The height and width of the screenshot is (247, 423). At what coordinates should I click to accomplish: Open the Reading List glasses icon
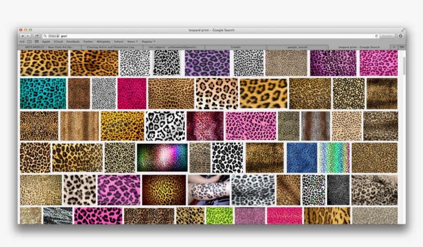pyautogui.click(x=22, y=42)
